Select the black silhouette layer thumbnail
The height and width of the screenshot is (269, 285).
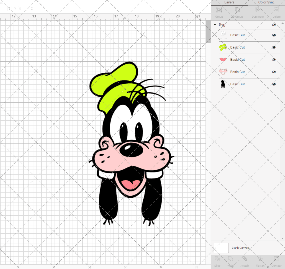pos(223,84)
